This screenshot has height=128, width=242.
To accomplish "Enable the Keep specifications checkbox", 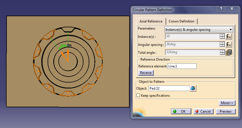I will pyautogui.click(x=138, y=96).
